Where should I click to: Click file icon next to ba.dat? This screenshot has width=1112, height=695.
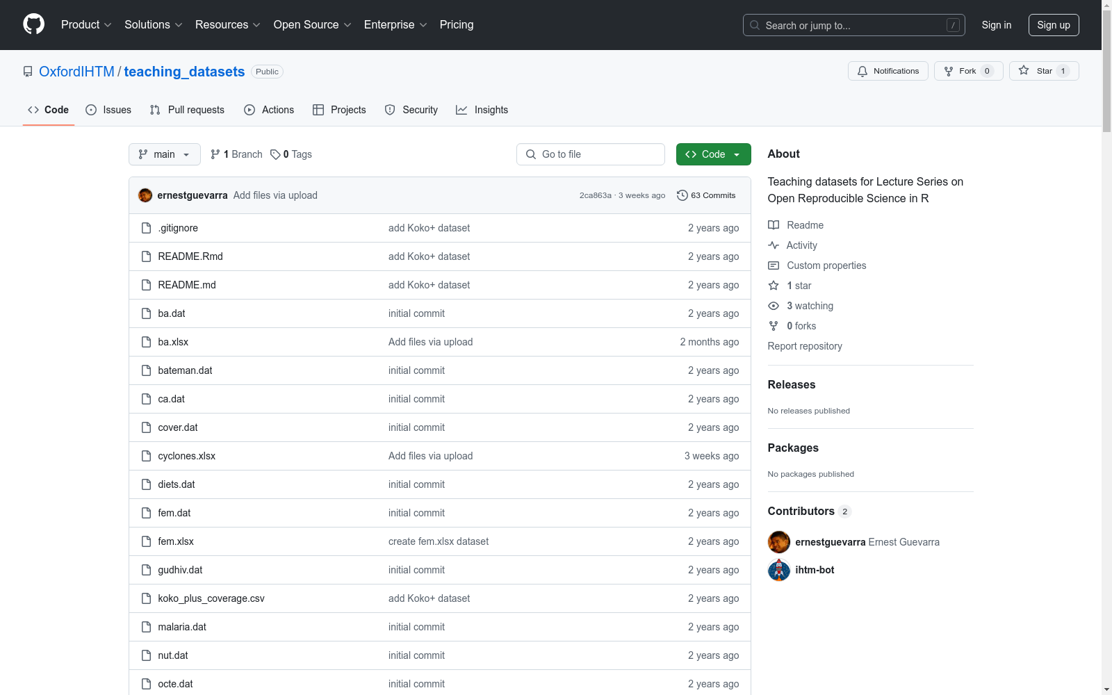coord(146,313)
